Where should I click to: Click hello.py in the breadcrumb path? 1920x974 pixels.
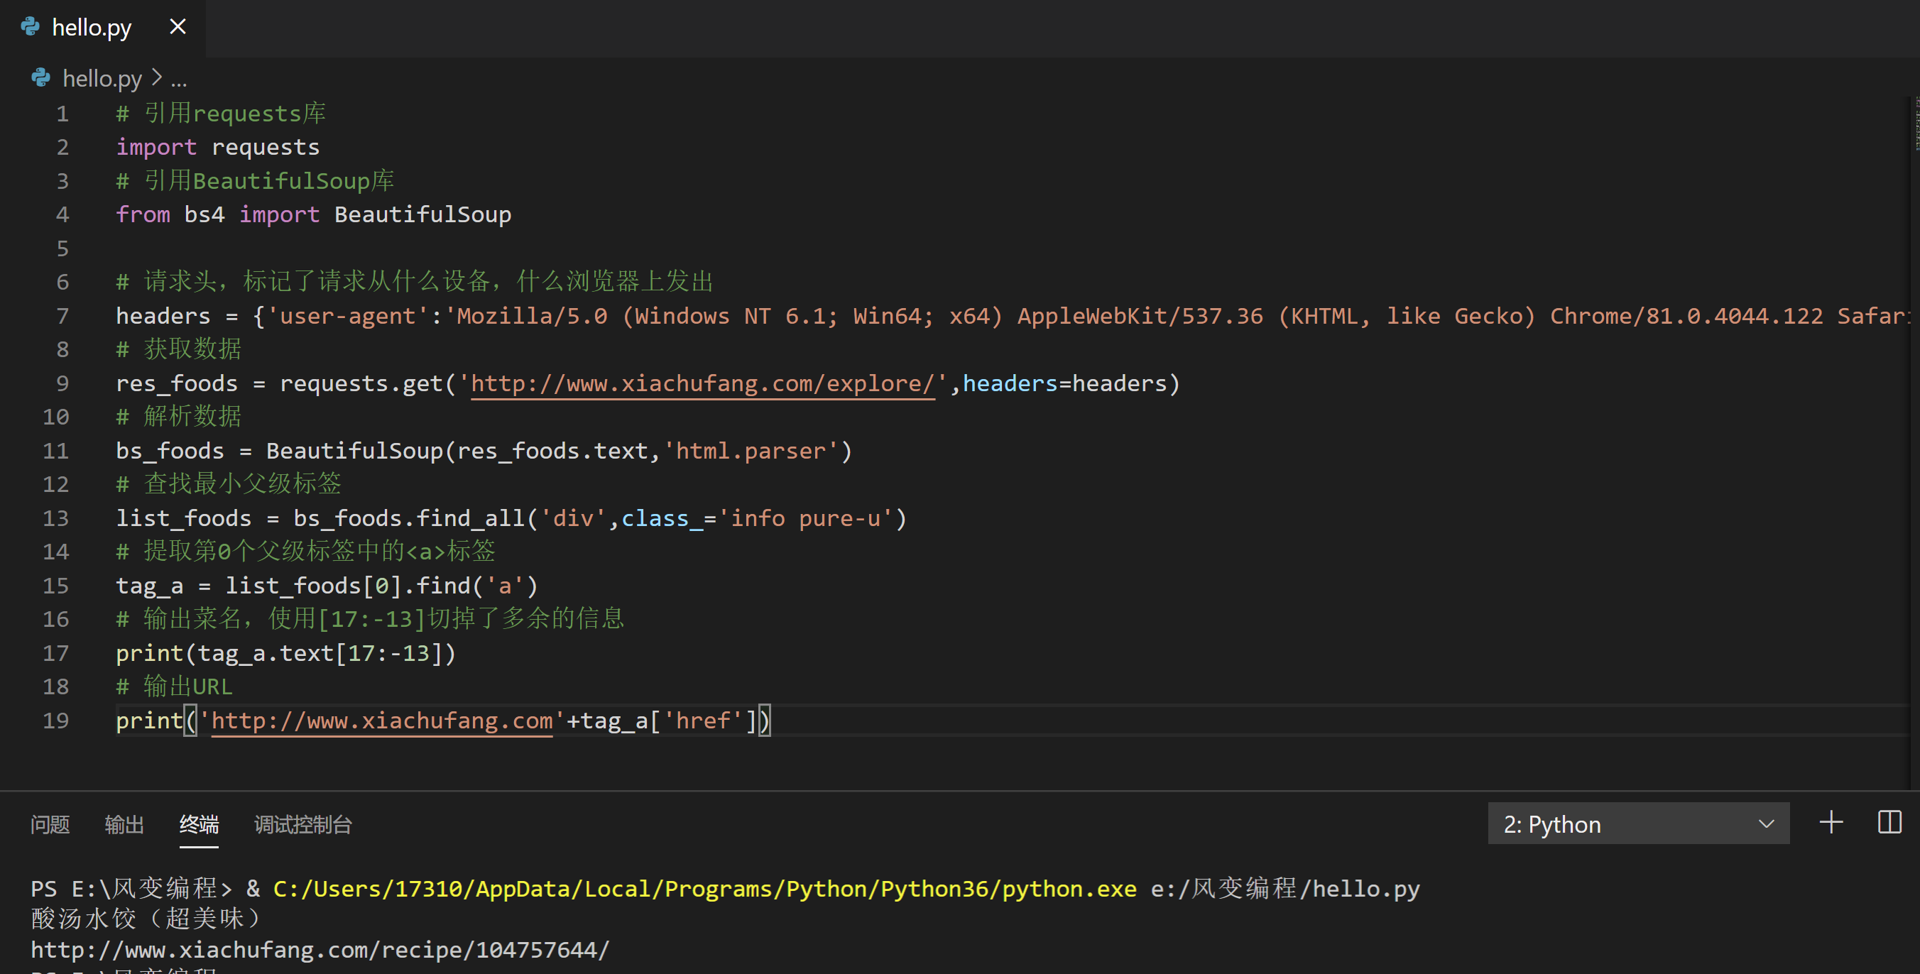(x=102, y=78)
